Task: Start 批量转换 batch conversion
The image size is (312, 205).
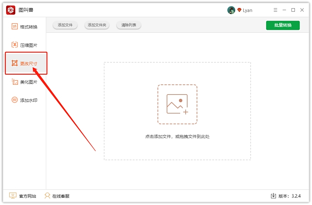Action: (283, 25)
